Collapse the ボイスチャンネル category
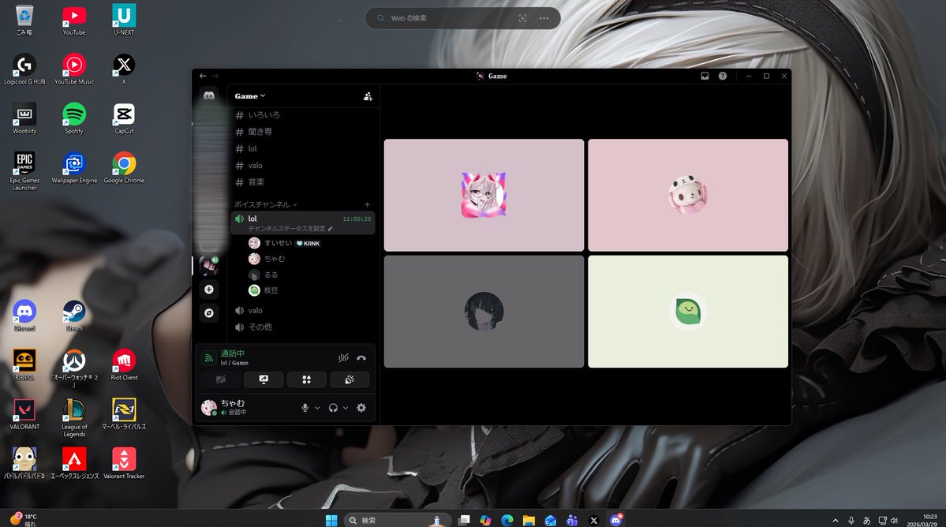This screenshot has width=946, height=527. 265,204
